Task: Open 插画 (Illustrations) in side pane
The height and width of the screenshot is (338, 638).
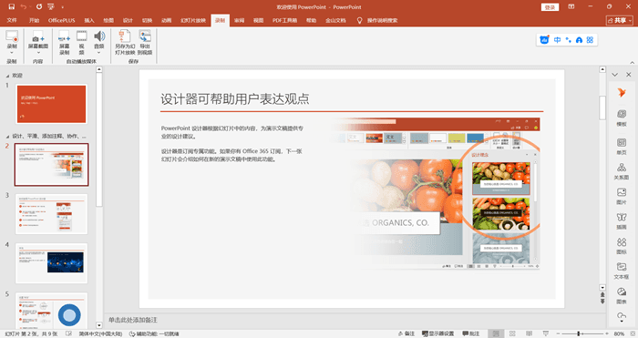Action: [622, 220]
